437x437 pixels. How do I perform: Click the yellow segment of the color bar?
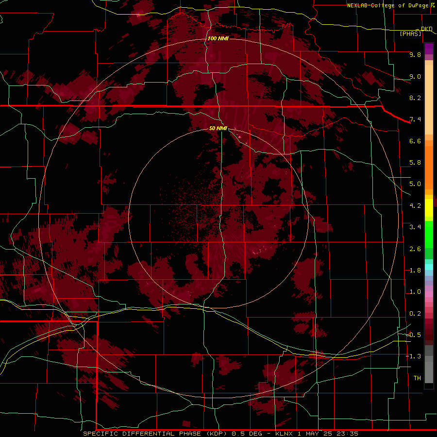[429, 208]
